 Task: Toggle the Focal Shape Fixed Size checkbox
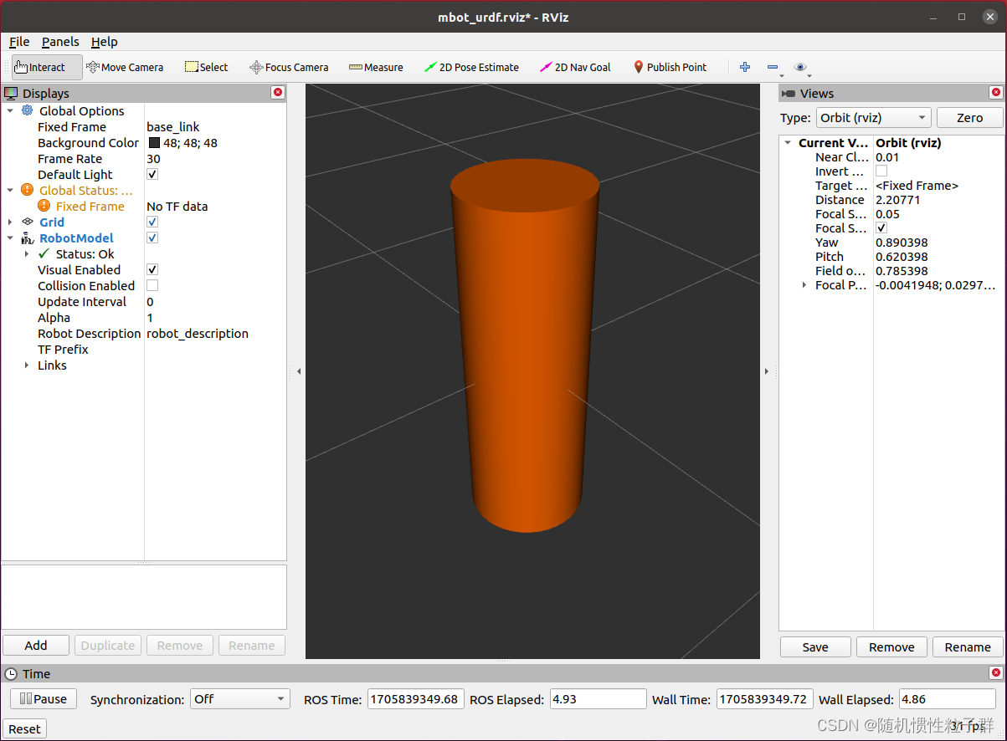pos(881,227)
